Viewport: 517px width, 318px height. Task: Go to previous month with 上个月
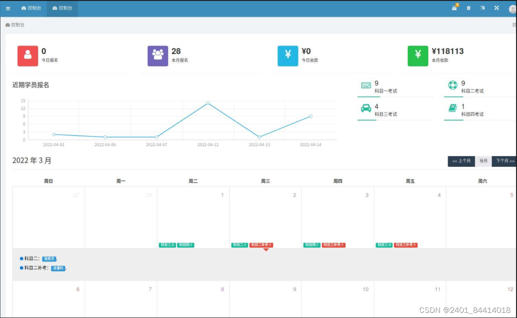pyautogui.click(x=461, y=161)
